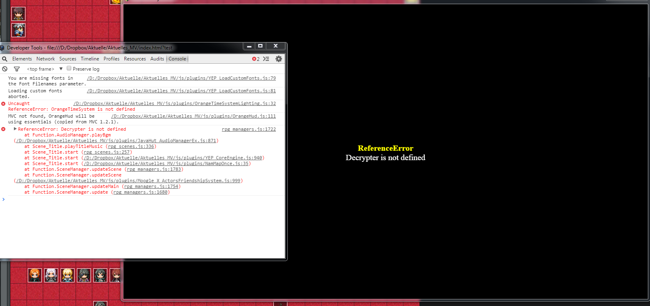The width and height of the screenshot is (650, 306).
Task: Select brown-haired character partly hidden by the game window
Action: [115, 275]
